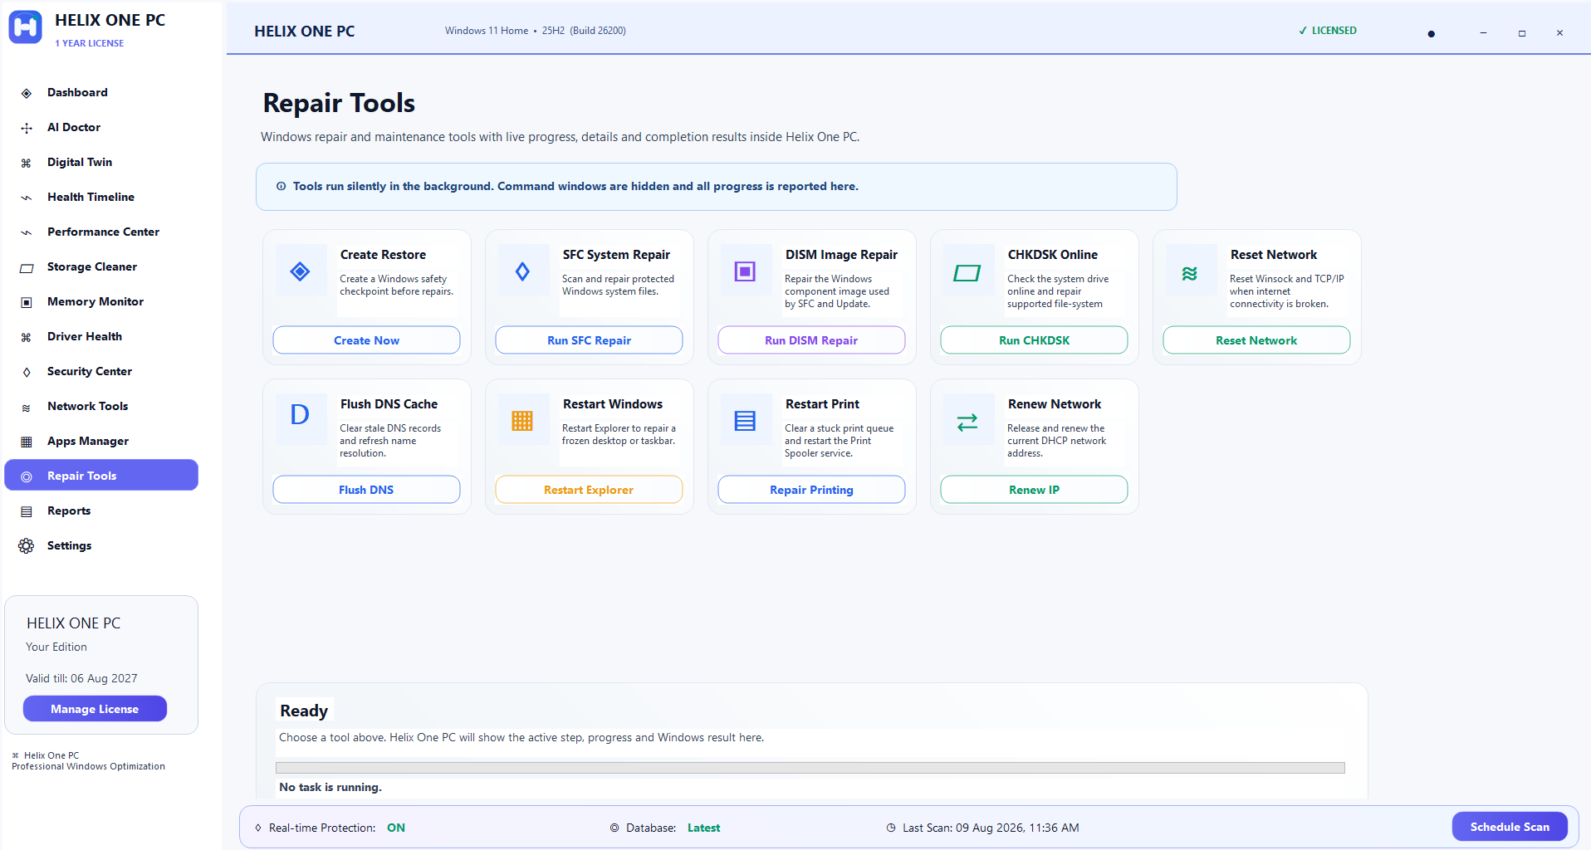
Task: Click the Digital Twin sidebar icon
Action: click(27, 163)
